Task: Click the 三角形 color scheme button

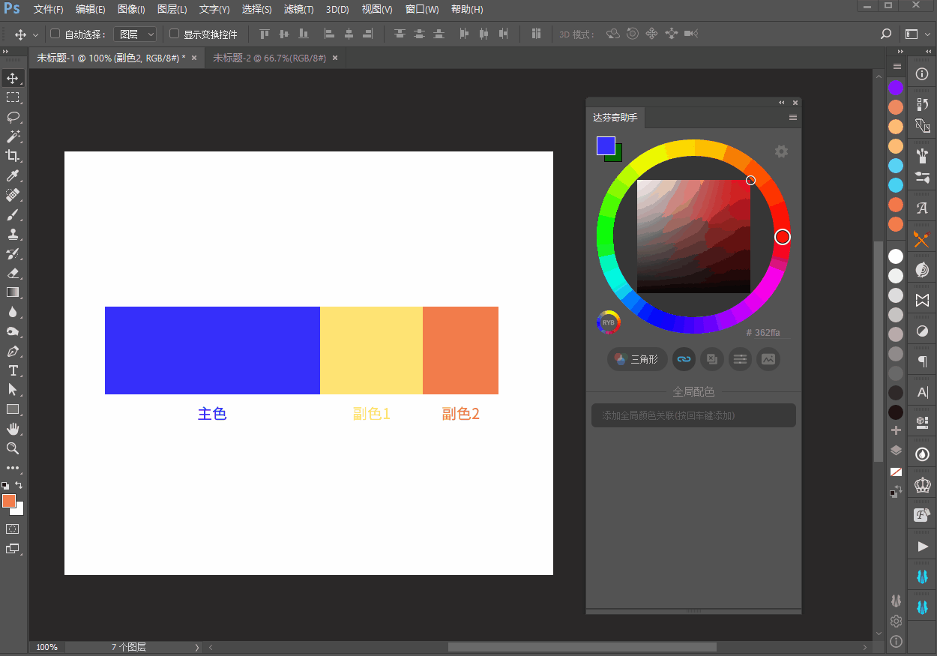Action: (x=637, y=359)
